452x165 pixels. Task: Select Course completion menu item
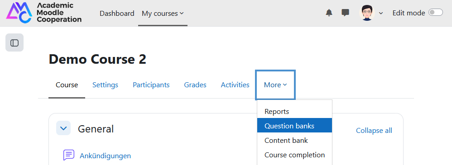(294, 155)
